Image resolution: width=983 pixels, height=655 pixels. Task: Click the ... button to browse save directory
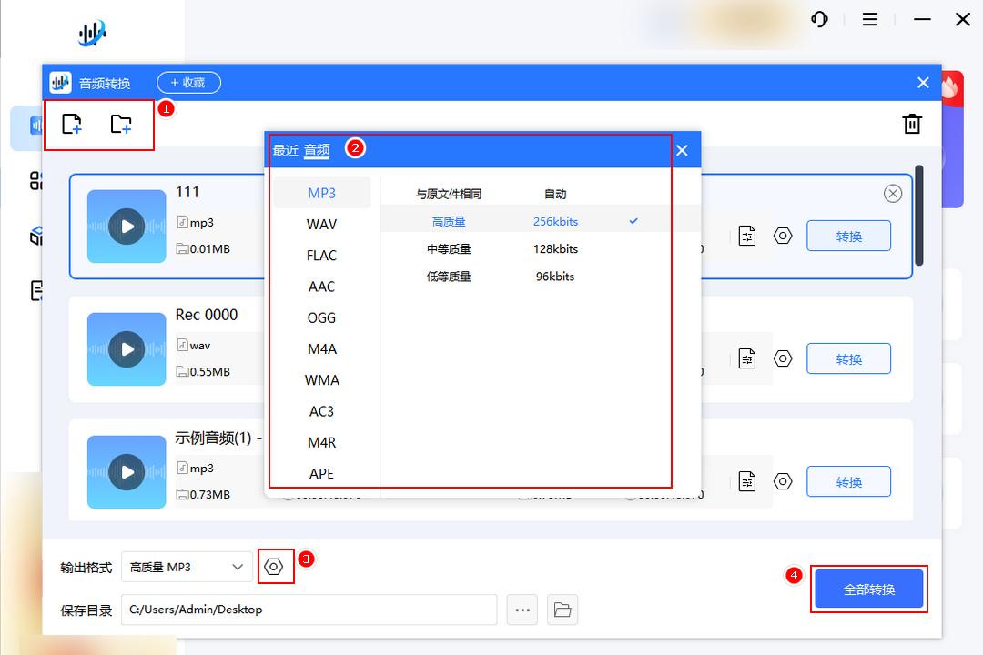(x=522, y=610)
